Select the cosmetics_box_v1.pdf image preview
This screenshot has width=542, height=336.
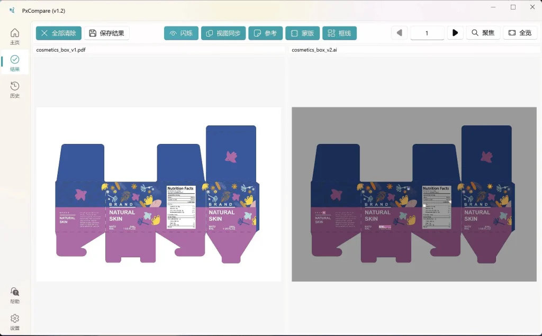[x=158, y=194]
